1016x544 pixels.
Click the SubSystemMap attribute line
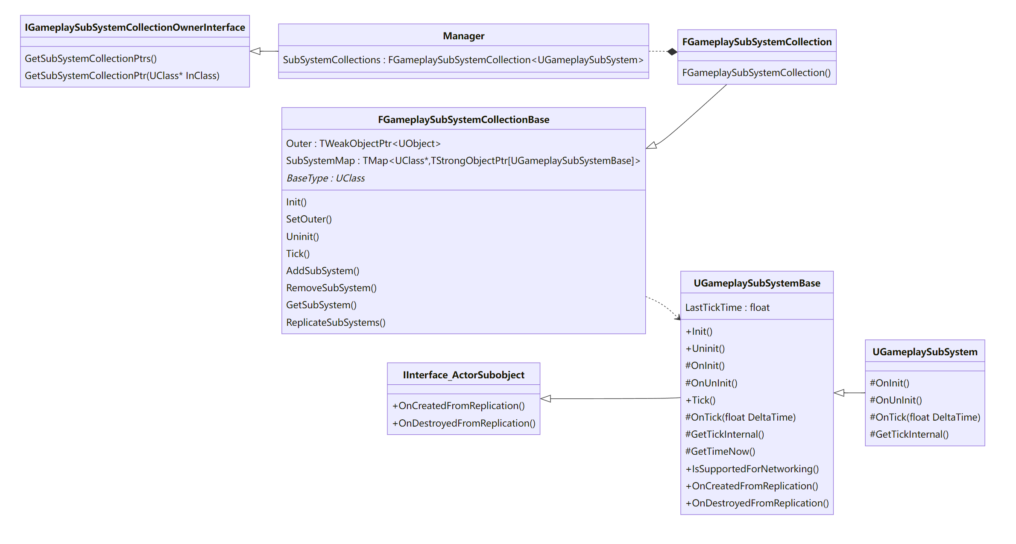pyautogui.click(x=463, y=161)
